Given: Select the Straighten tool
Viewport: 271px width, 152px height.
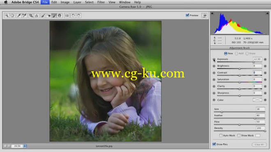Looking at the screenshot, I should pos(37,16).
